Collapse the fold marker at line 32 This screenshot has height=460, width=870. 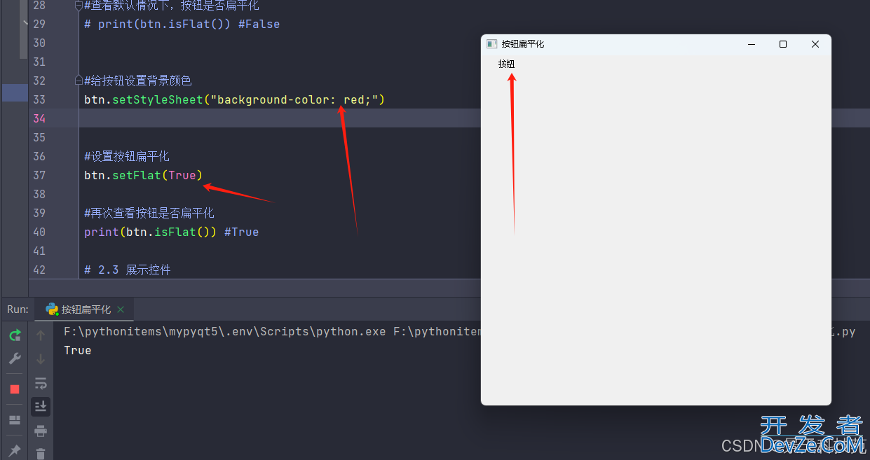pyautogui.click(x=79, y=81)
